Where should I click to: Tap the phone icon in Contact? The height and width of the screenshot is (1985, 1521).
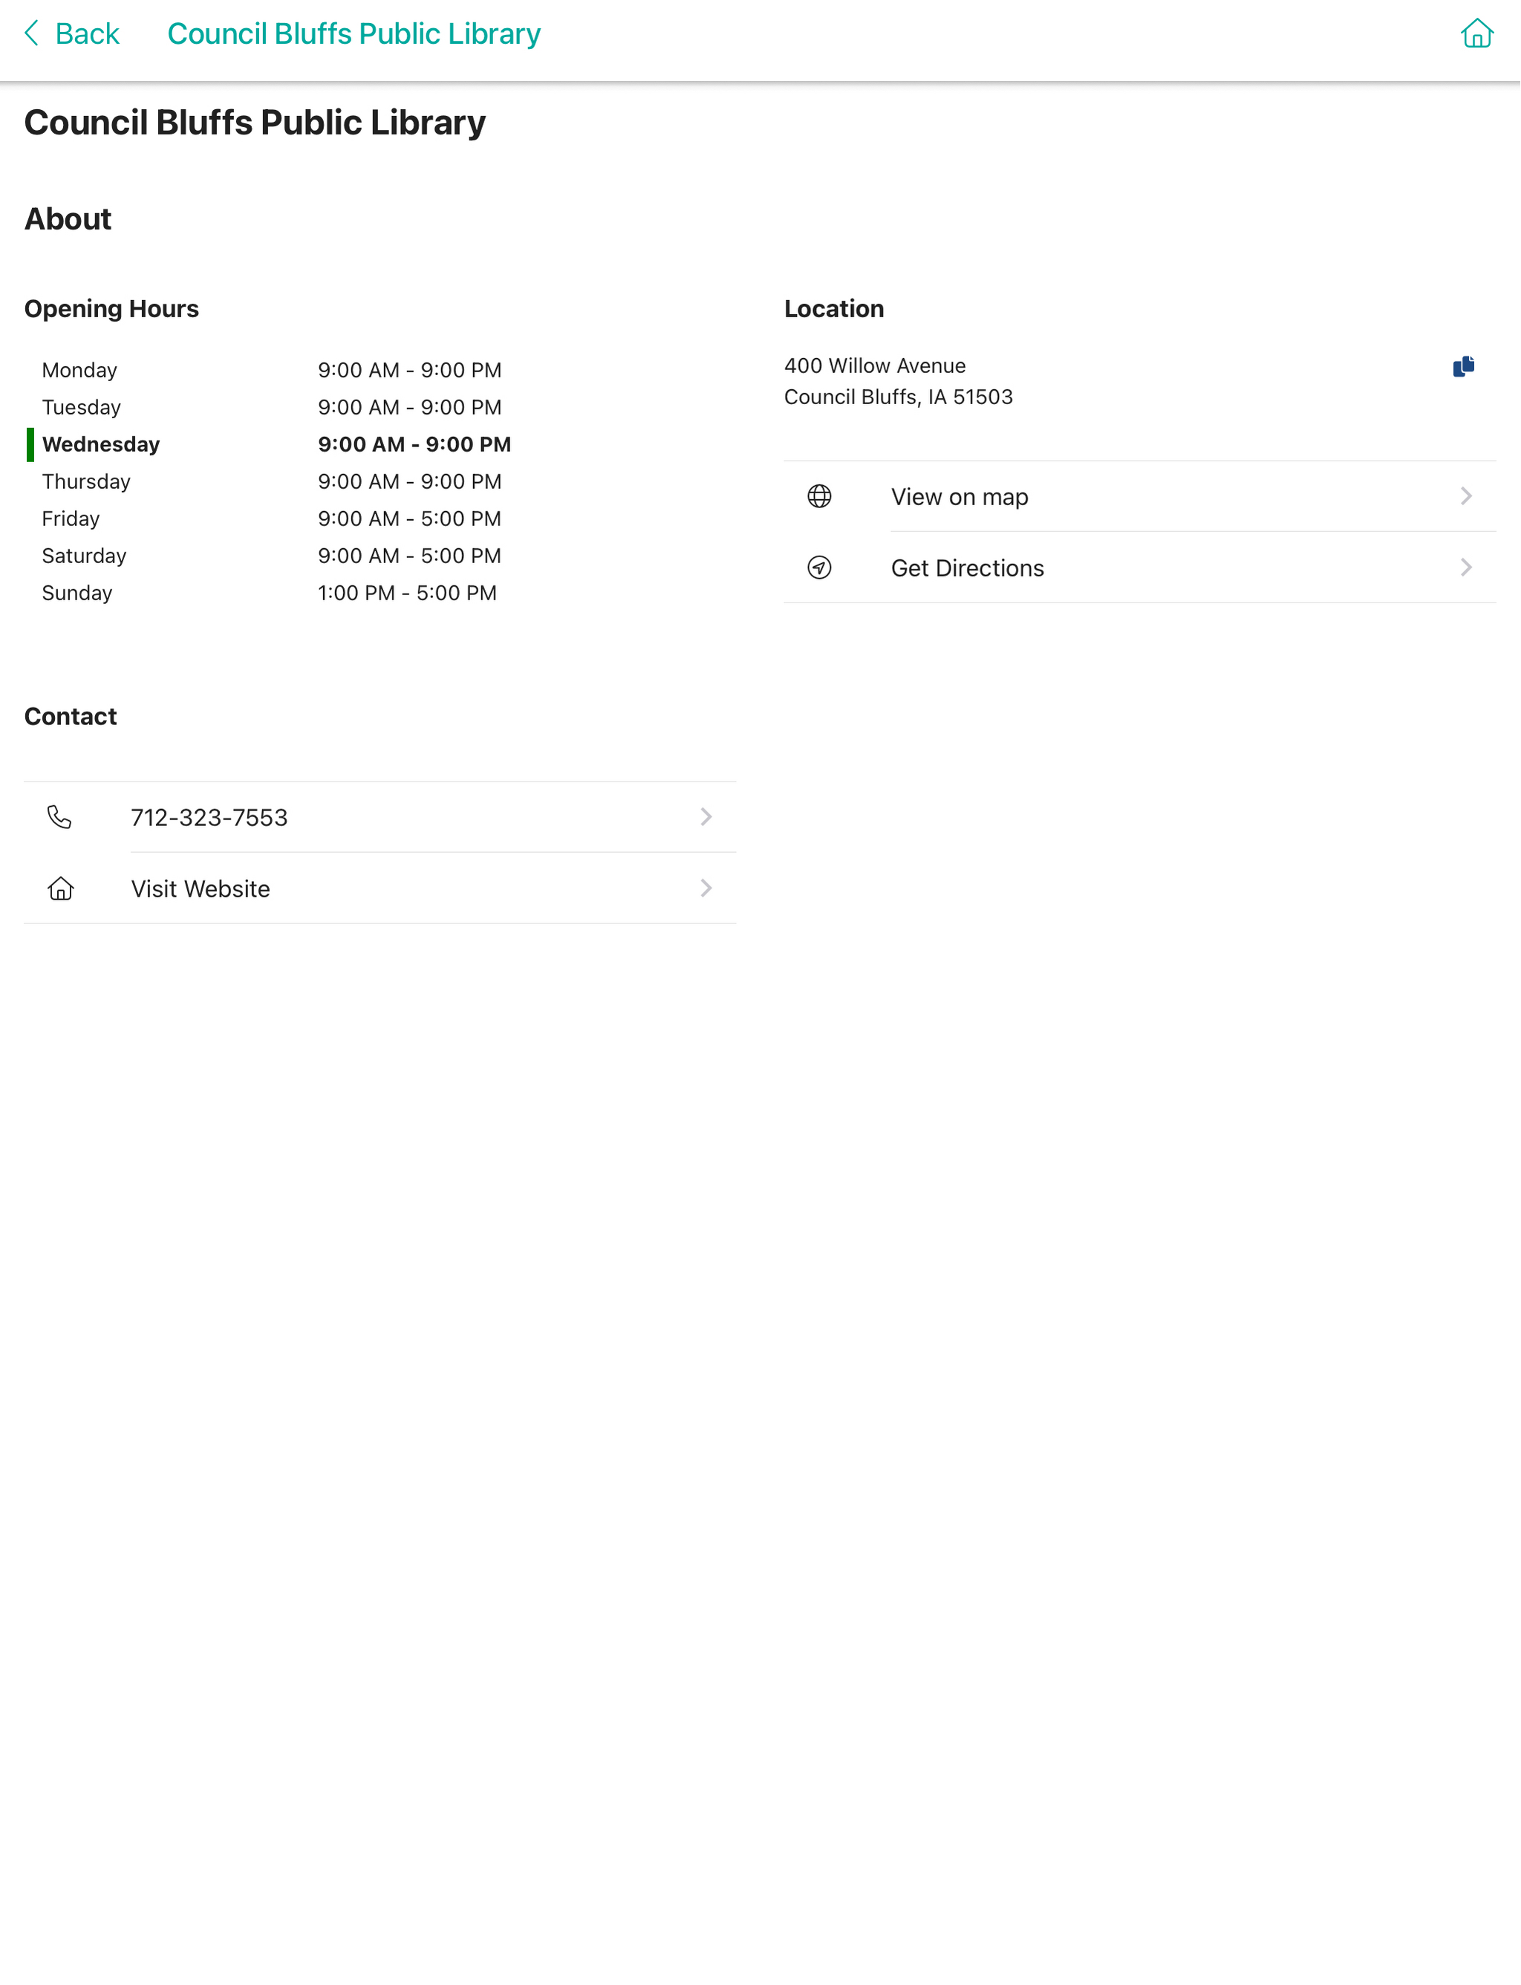(x=59, y=818)
